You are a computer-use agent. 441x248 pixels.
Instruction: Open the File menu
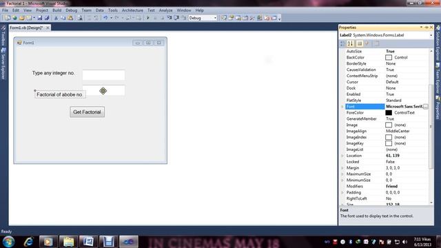click(x=5, y=10)
